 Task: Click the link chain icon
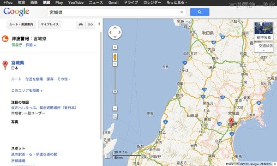(90, 24)
